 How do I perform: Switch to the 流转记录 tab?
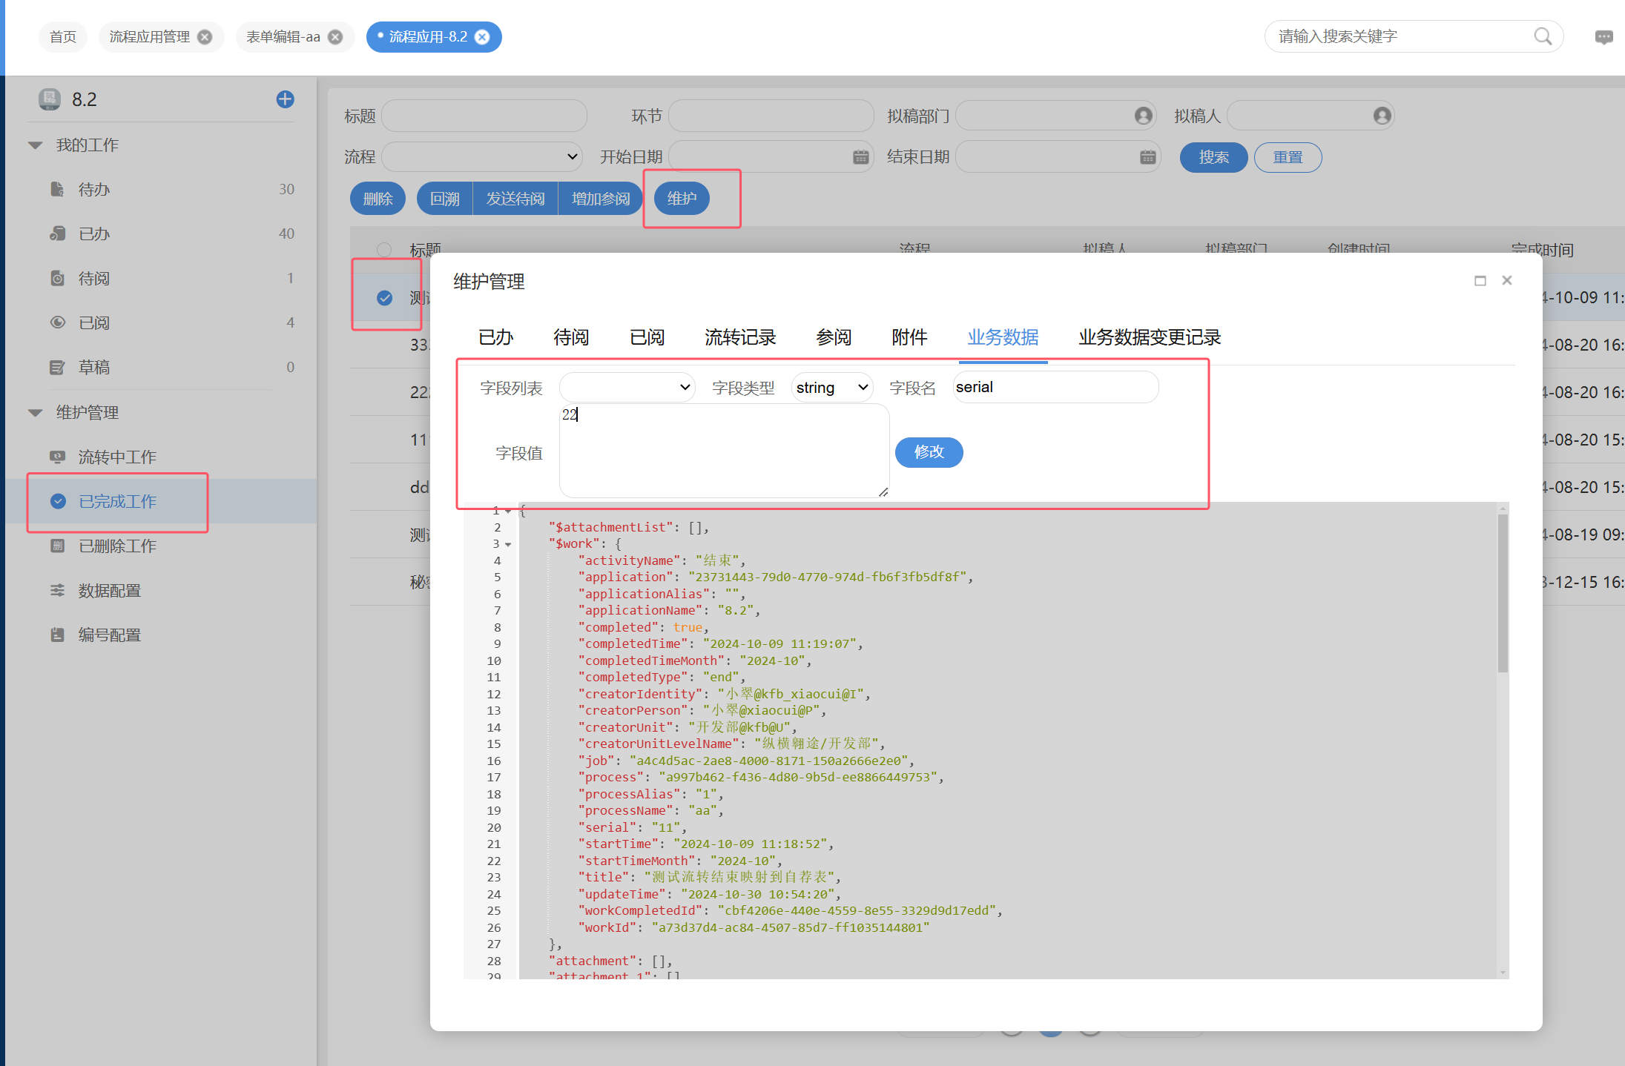pos(739,338)
